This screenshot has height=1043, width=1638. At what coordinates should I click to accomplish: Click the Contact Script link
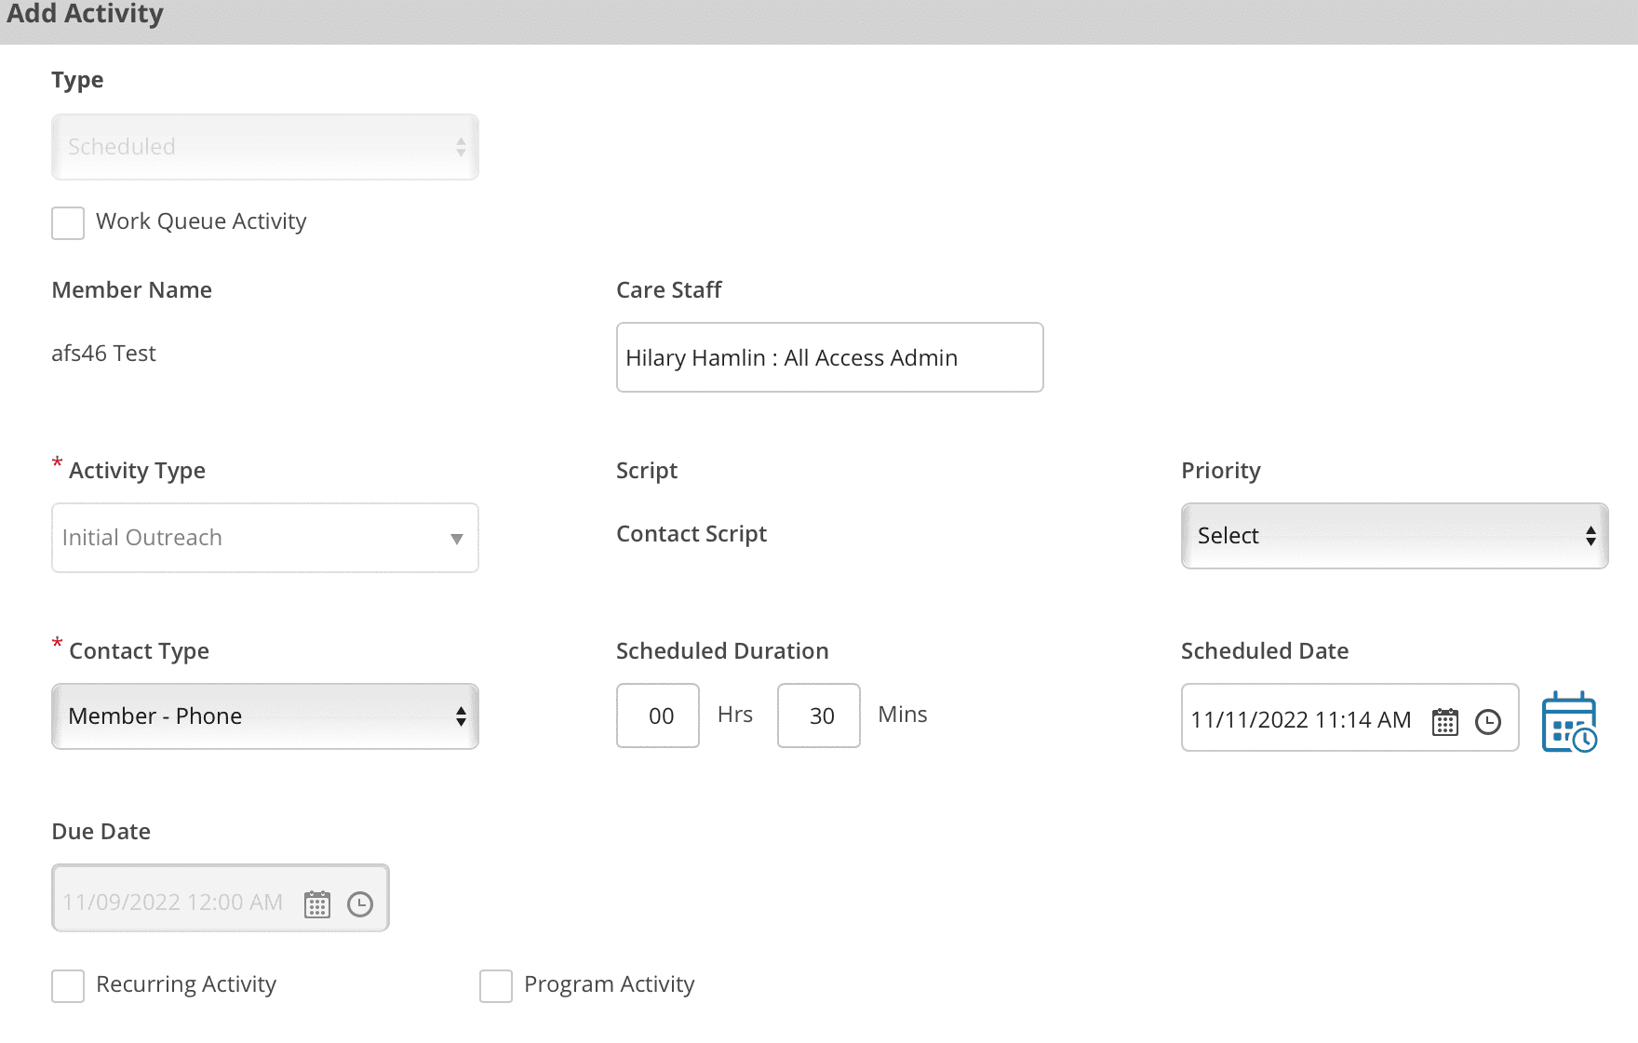pos(691,534)
